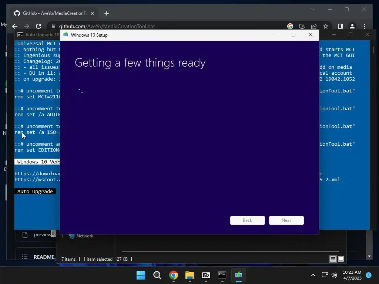Select the GitHub AveYo/MediaCreationTool tab
Screen dimensions: 379x284
pos(54,13)
